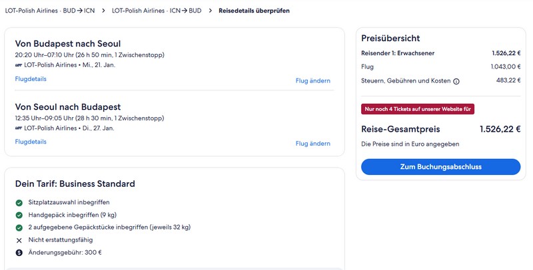Click the first breadcrumb chevron after BUD → ICN
The width and height of the screenshot is (533, 270).
pyautogui.click(x=103, y=11)
